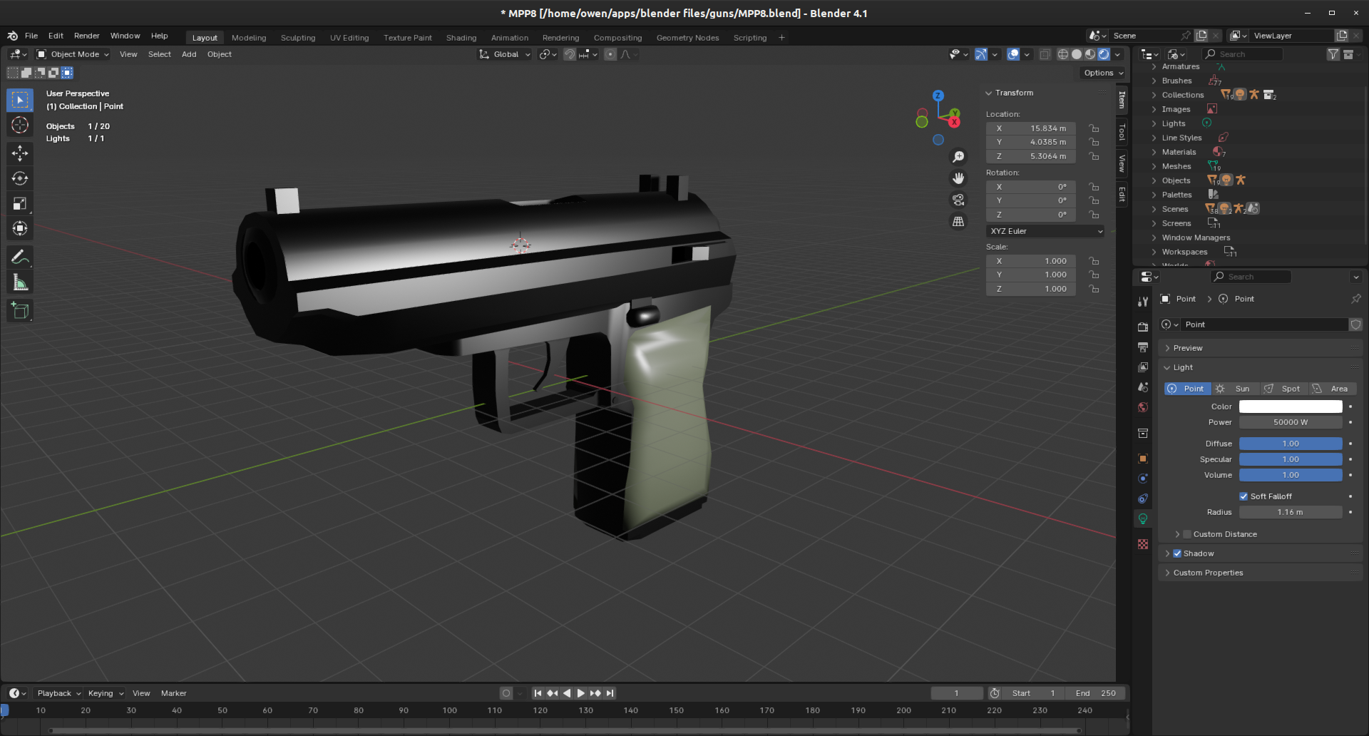This screenshot has height=736, width=1369.
Task: Toggle camera view icon
Action: 958,200
